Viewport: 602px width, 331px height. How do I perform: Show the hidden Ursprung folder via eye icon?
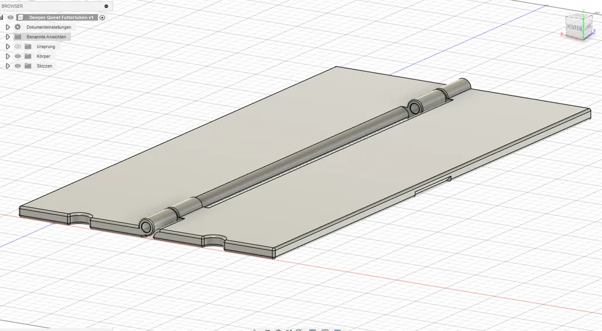(17, 46)
